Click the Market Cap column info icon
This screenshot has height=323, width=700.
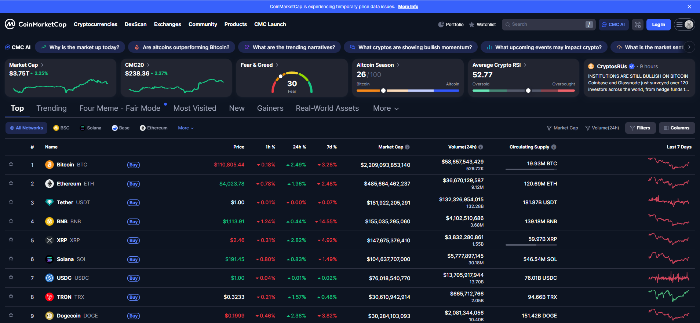click(407, 147)
